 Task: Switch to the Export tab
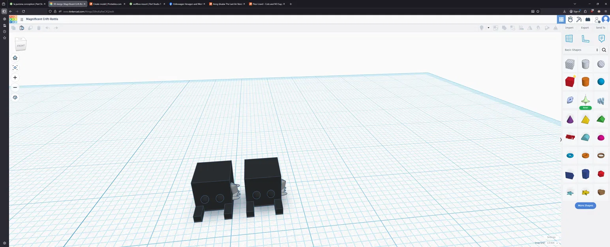point(585,28)
